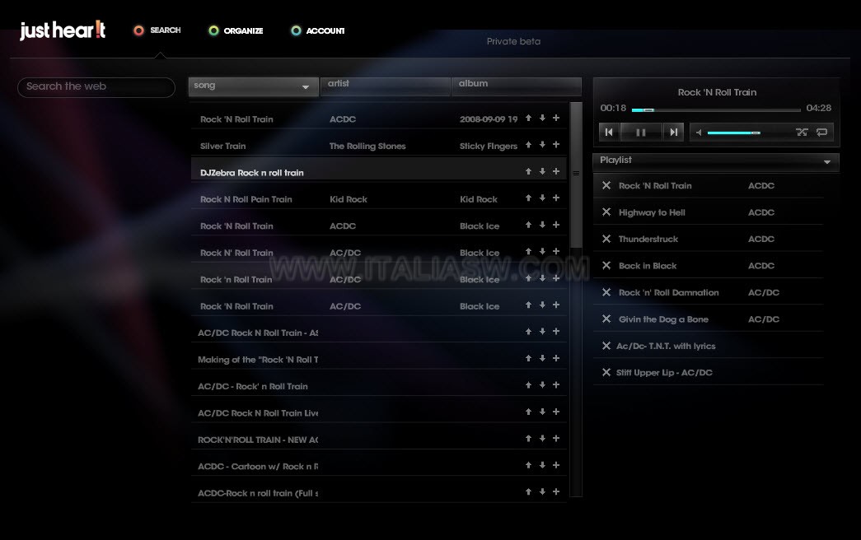Add ACDC-Rock n roll train (Full row
Viewport: 861px width, 540px height.
pos(556,491)
